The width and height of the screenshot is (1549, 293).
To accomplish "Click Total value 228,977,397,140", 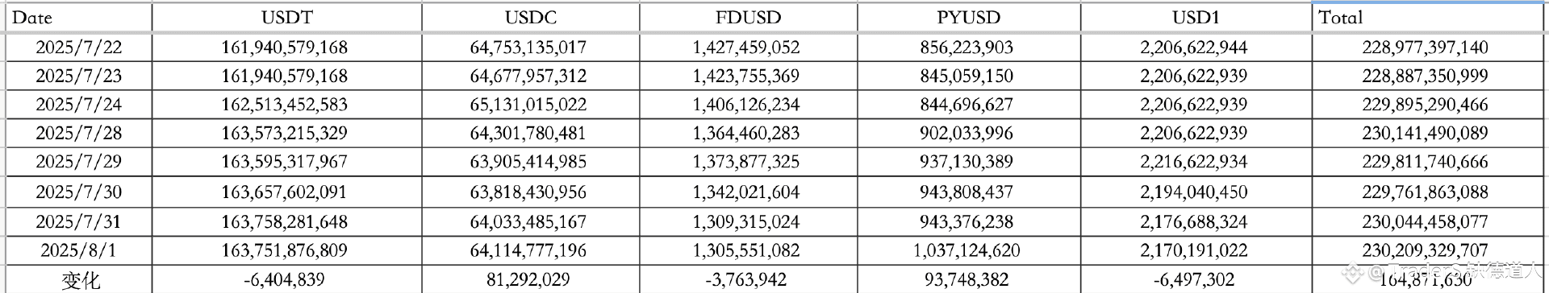I will (1425, 47).
